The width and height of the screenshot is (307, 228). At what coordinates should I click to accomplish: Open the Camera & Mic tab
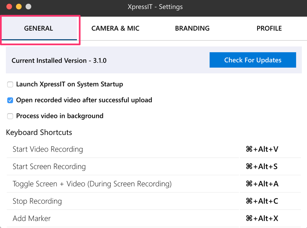coord(115,29)
